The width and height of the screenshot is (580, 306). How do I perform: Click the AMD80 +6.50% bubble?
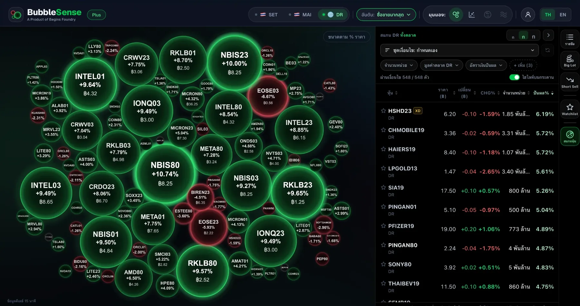(133, 278)
